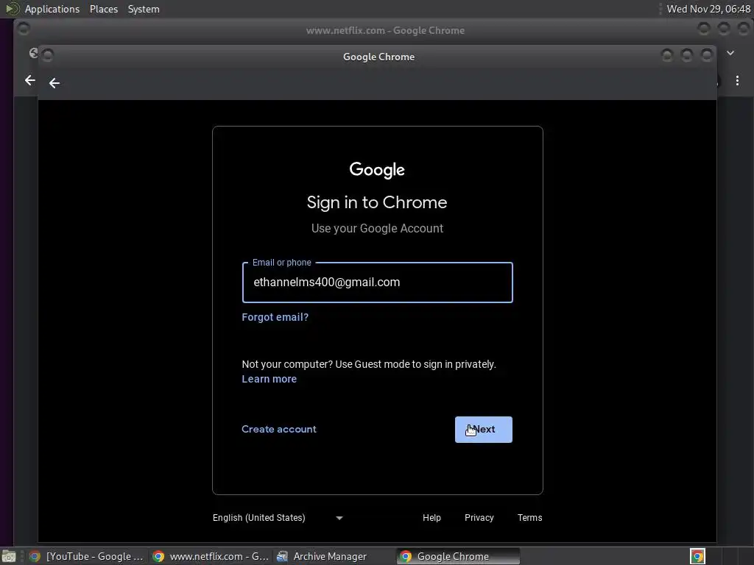Go back in the sign-in Chrome window
The height and width of the screenshot is (565, 754).
(54, 83)
